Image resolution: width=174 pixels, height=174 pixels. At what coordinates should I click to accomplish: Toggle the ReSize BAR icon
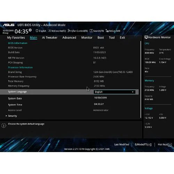[x=107, y=31]
